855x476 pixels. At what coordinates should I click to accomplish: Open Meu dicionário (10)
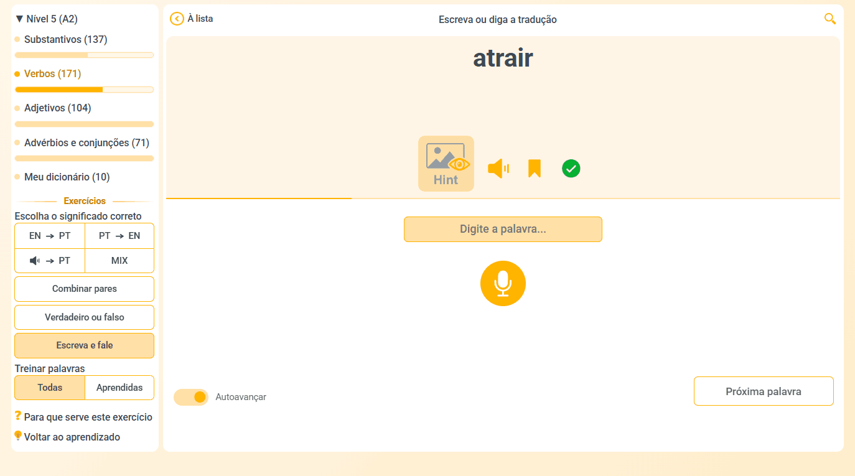click(67, 177)
